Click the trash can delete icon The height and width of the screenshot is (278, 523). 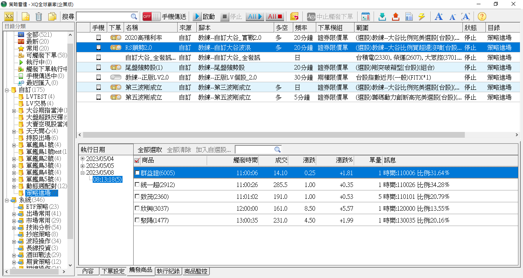click(39, 16)
